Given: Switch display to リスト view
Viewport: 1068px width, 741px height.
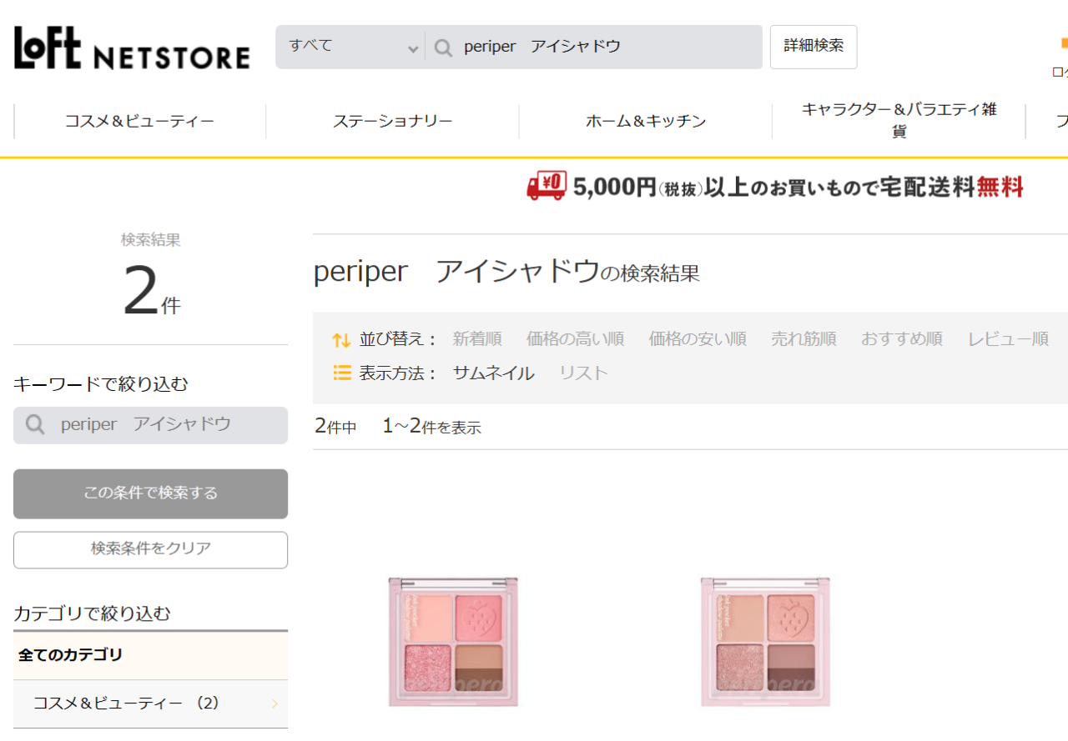Looking at the screenshot, I should pyautogui.click(x=583, y=373).
